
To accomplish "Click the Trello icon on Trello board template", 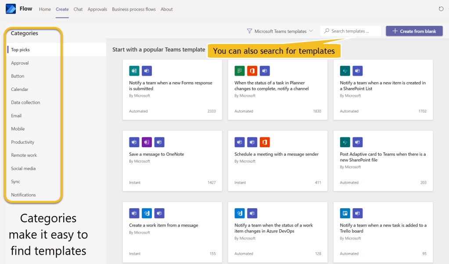I will (345, 213).
